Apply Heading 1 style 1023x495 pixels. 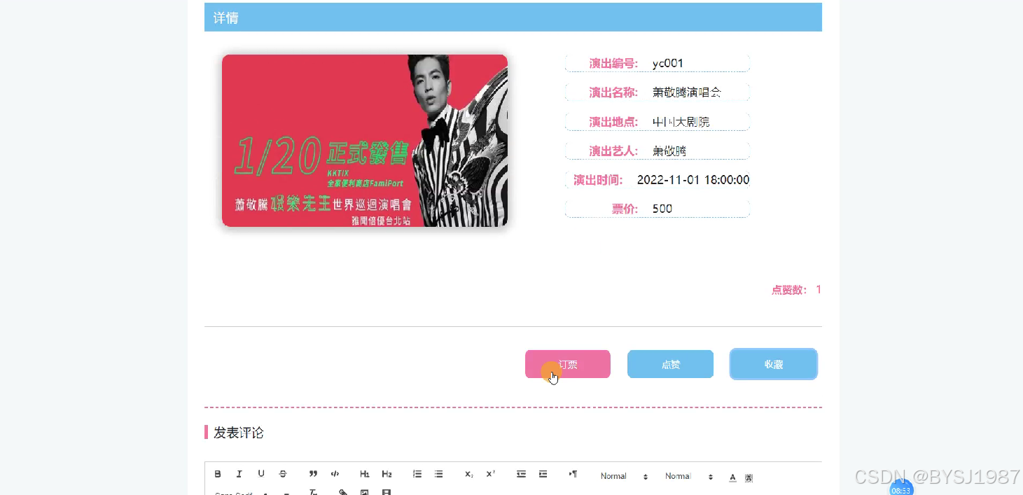[x=365, y=474]
